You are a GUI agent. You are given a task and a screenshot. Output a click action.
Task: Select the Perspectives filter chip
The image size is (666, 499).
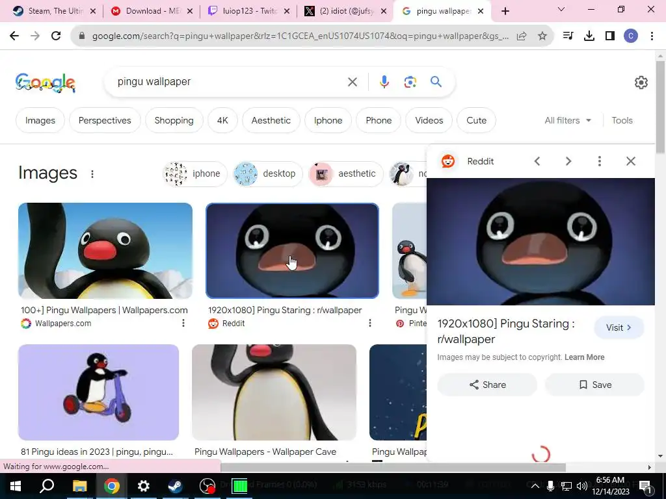[105, 120]
